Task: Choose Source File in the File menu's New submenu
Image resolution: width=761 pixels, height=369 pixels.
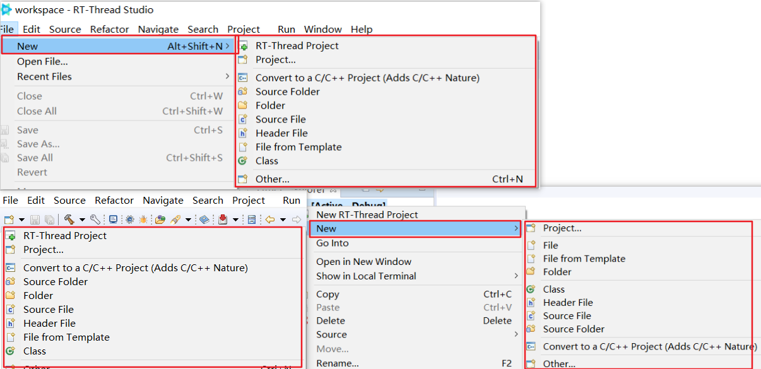Action: [281, 119]
